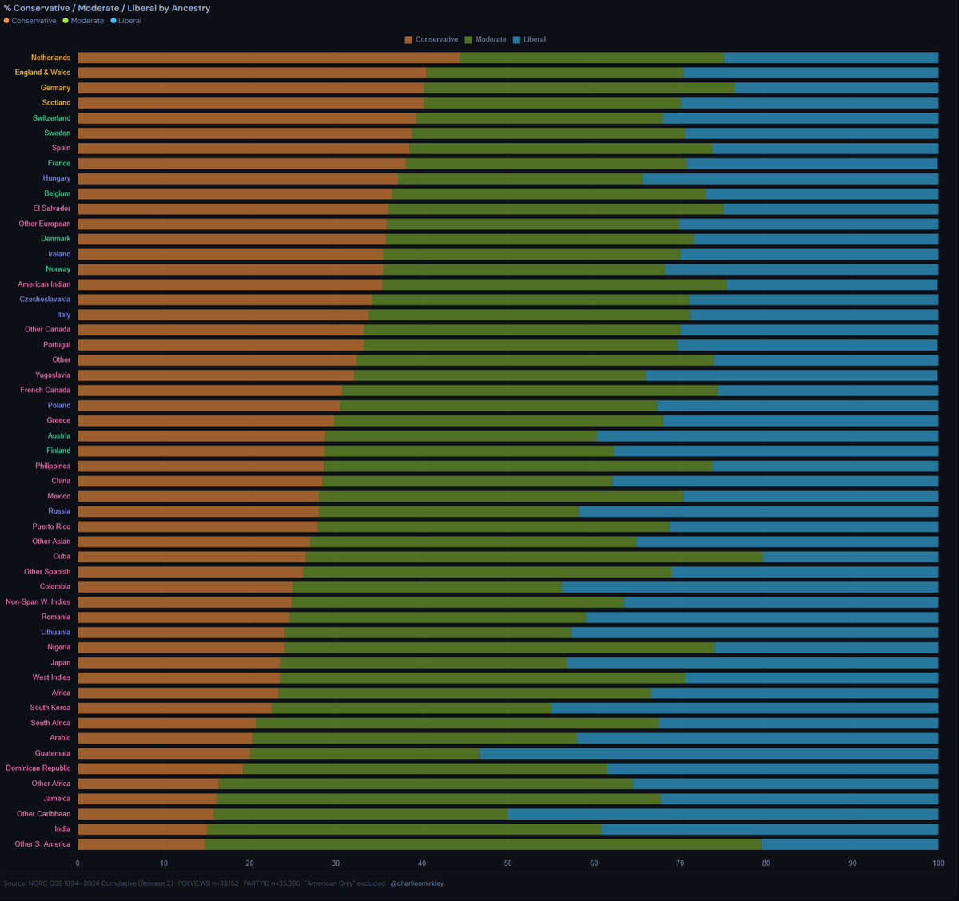959x901 pixels.
Task: Click the Moderate green segment of the Cuba bar
Action: click(x=534, y=557)
